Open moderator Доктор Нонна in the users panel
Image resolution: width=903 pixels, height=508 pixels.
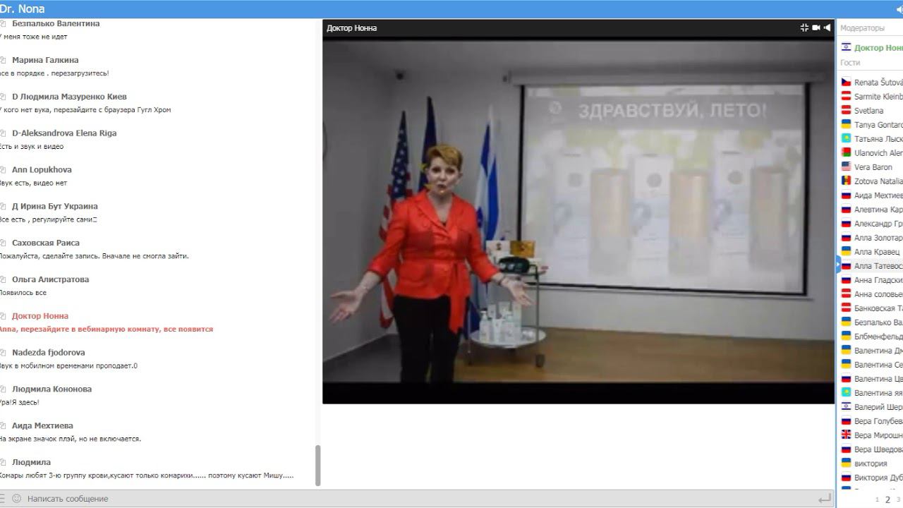coord(878,48)
